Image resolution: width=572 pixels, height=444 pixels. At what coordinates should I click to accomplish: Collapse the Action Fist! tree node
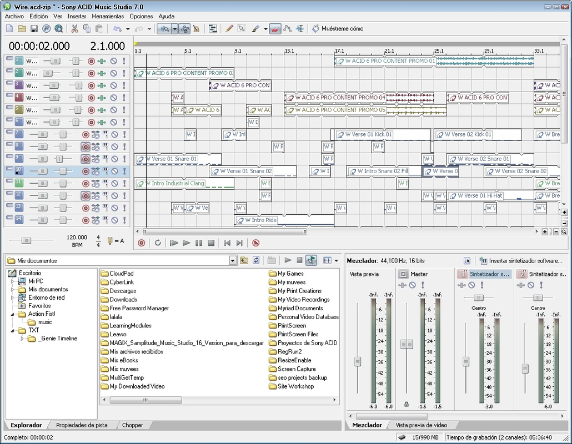point(13,314)
